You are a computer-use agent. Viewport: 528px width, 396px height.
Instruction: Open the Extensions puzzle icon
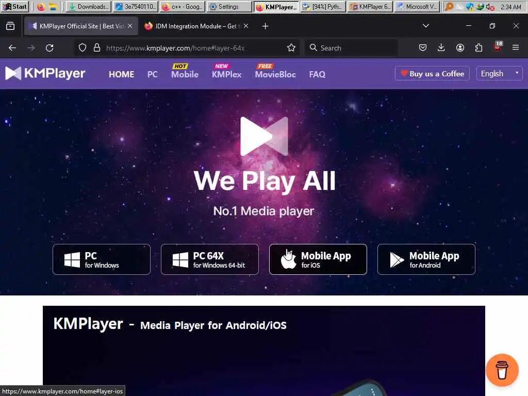pos(478,48)
